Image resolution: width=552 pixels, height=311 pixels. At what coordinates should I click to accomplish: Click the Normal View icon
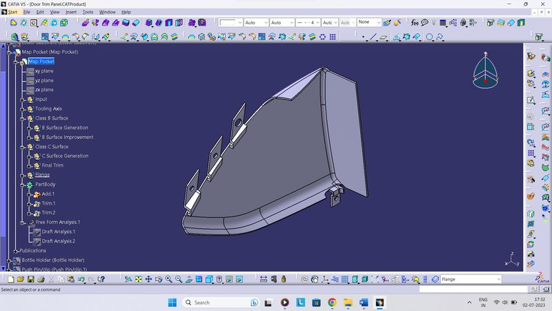189,279
